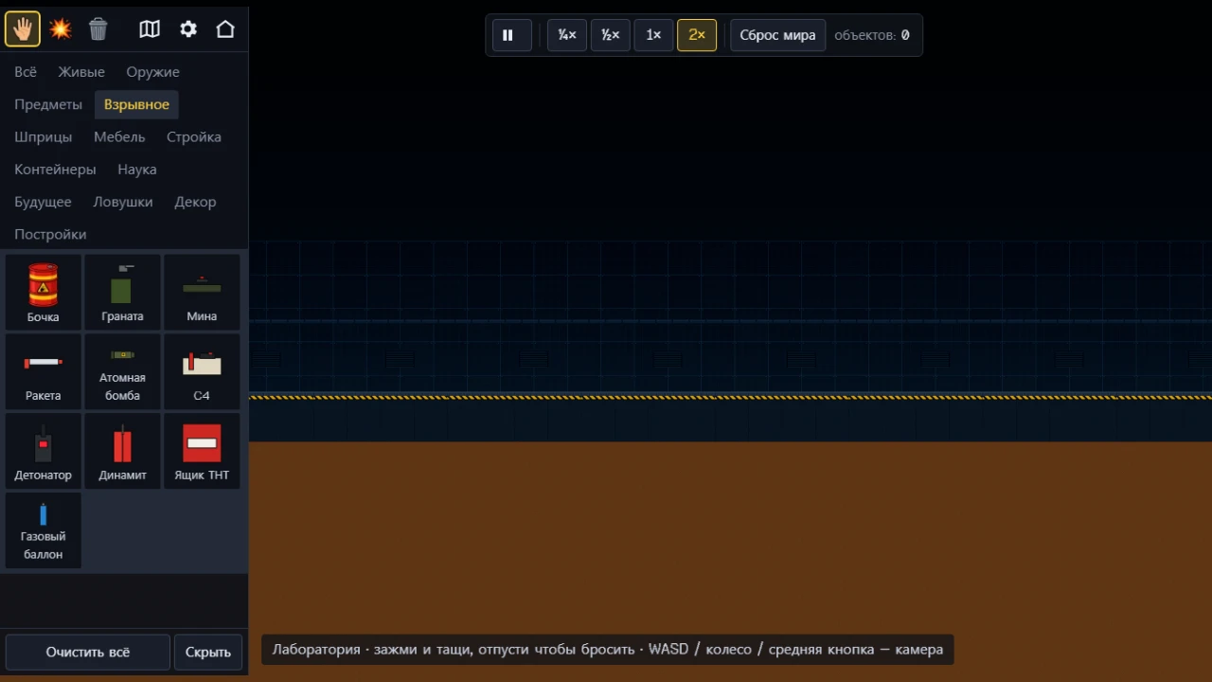Viewport: 1212px width, 682px height.
Task: Select the trash delete tool
Action: (98, 29)
